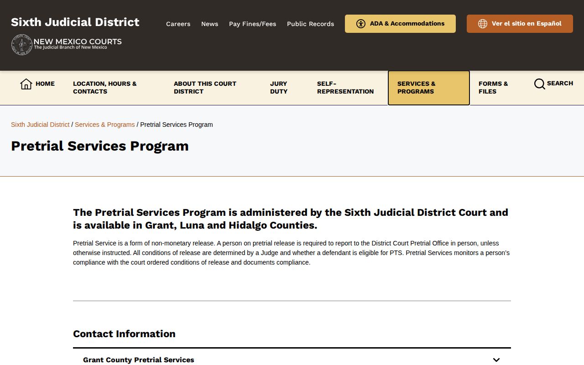Click ADA & Accommodations button
This screenshot has height=365, width=584.
point(400,24)
